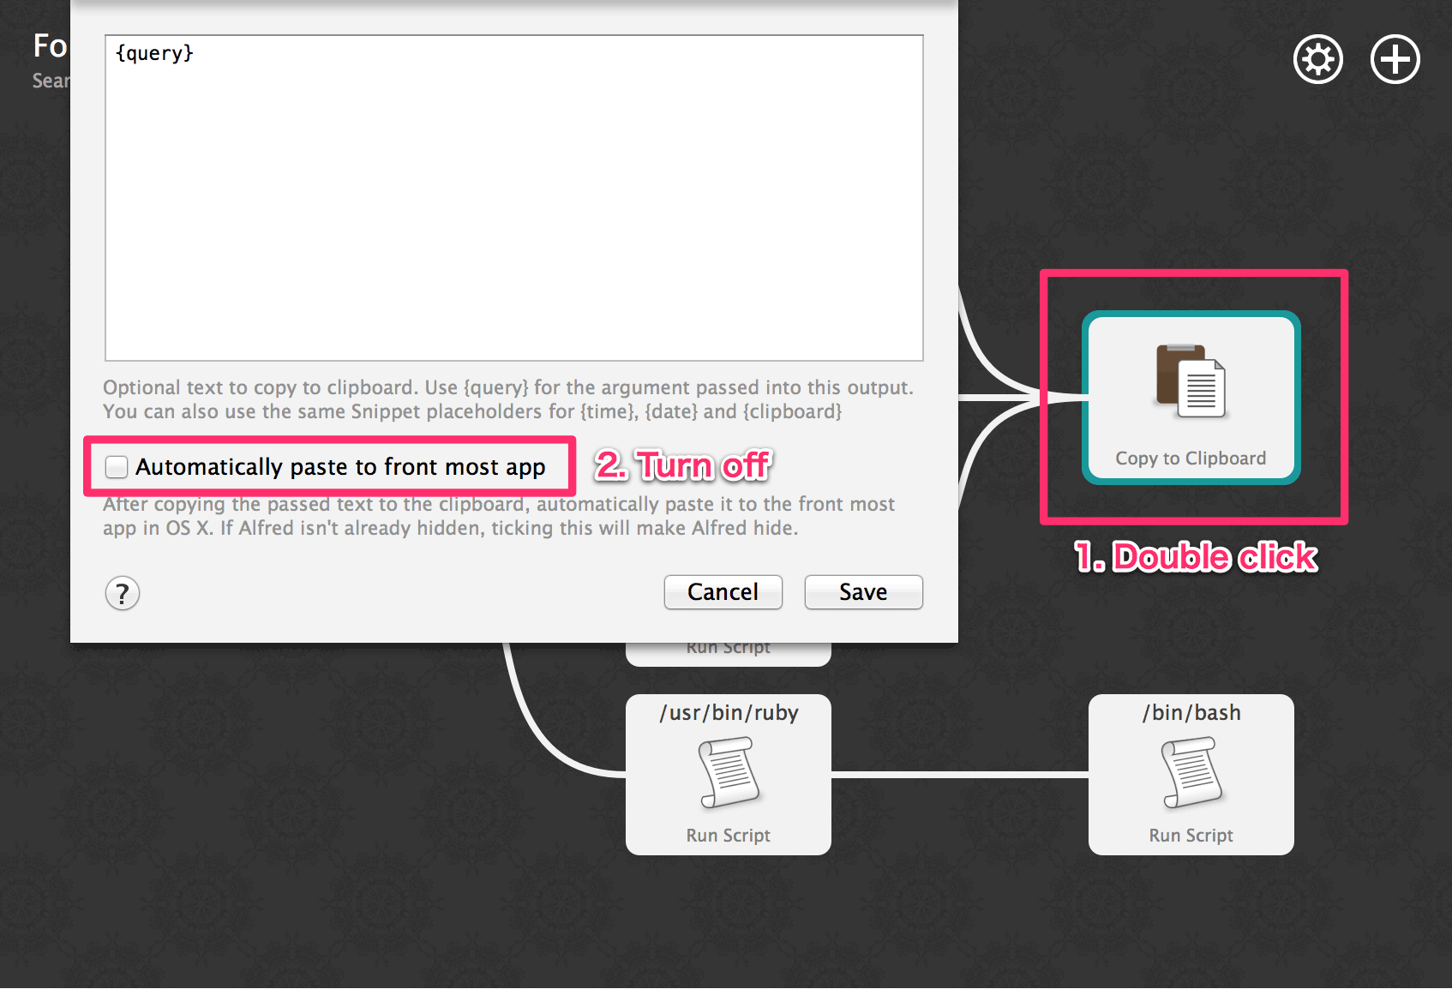
Task: Click the Run Script label under the bash icon
Action: (x=1191, y=835)
